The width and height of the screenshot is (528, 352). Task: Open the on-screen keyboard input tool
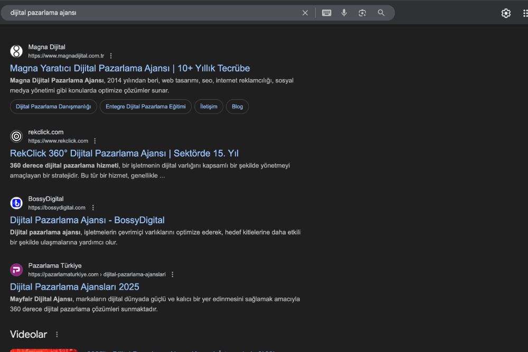click(326, 13)
